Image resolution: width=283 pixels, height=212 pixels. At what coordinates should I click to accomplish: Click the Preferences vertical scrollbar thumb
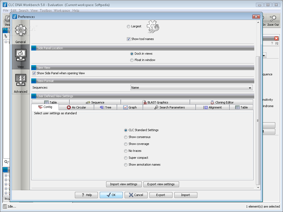pos(258,121)
